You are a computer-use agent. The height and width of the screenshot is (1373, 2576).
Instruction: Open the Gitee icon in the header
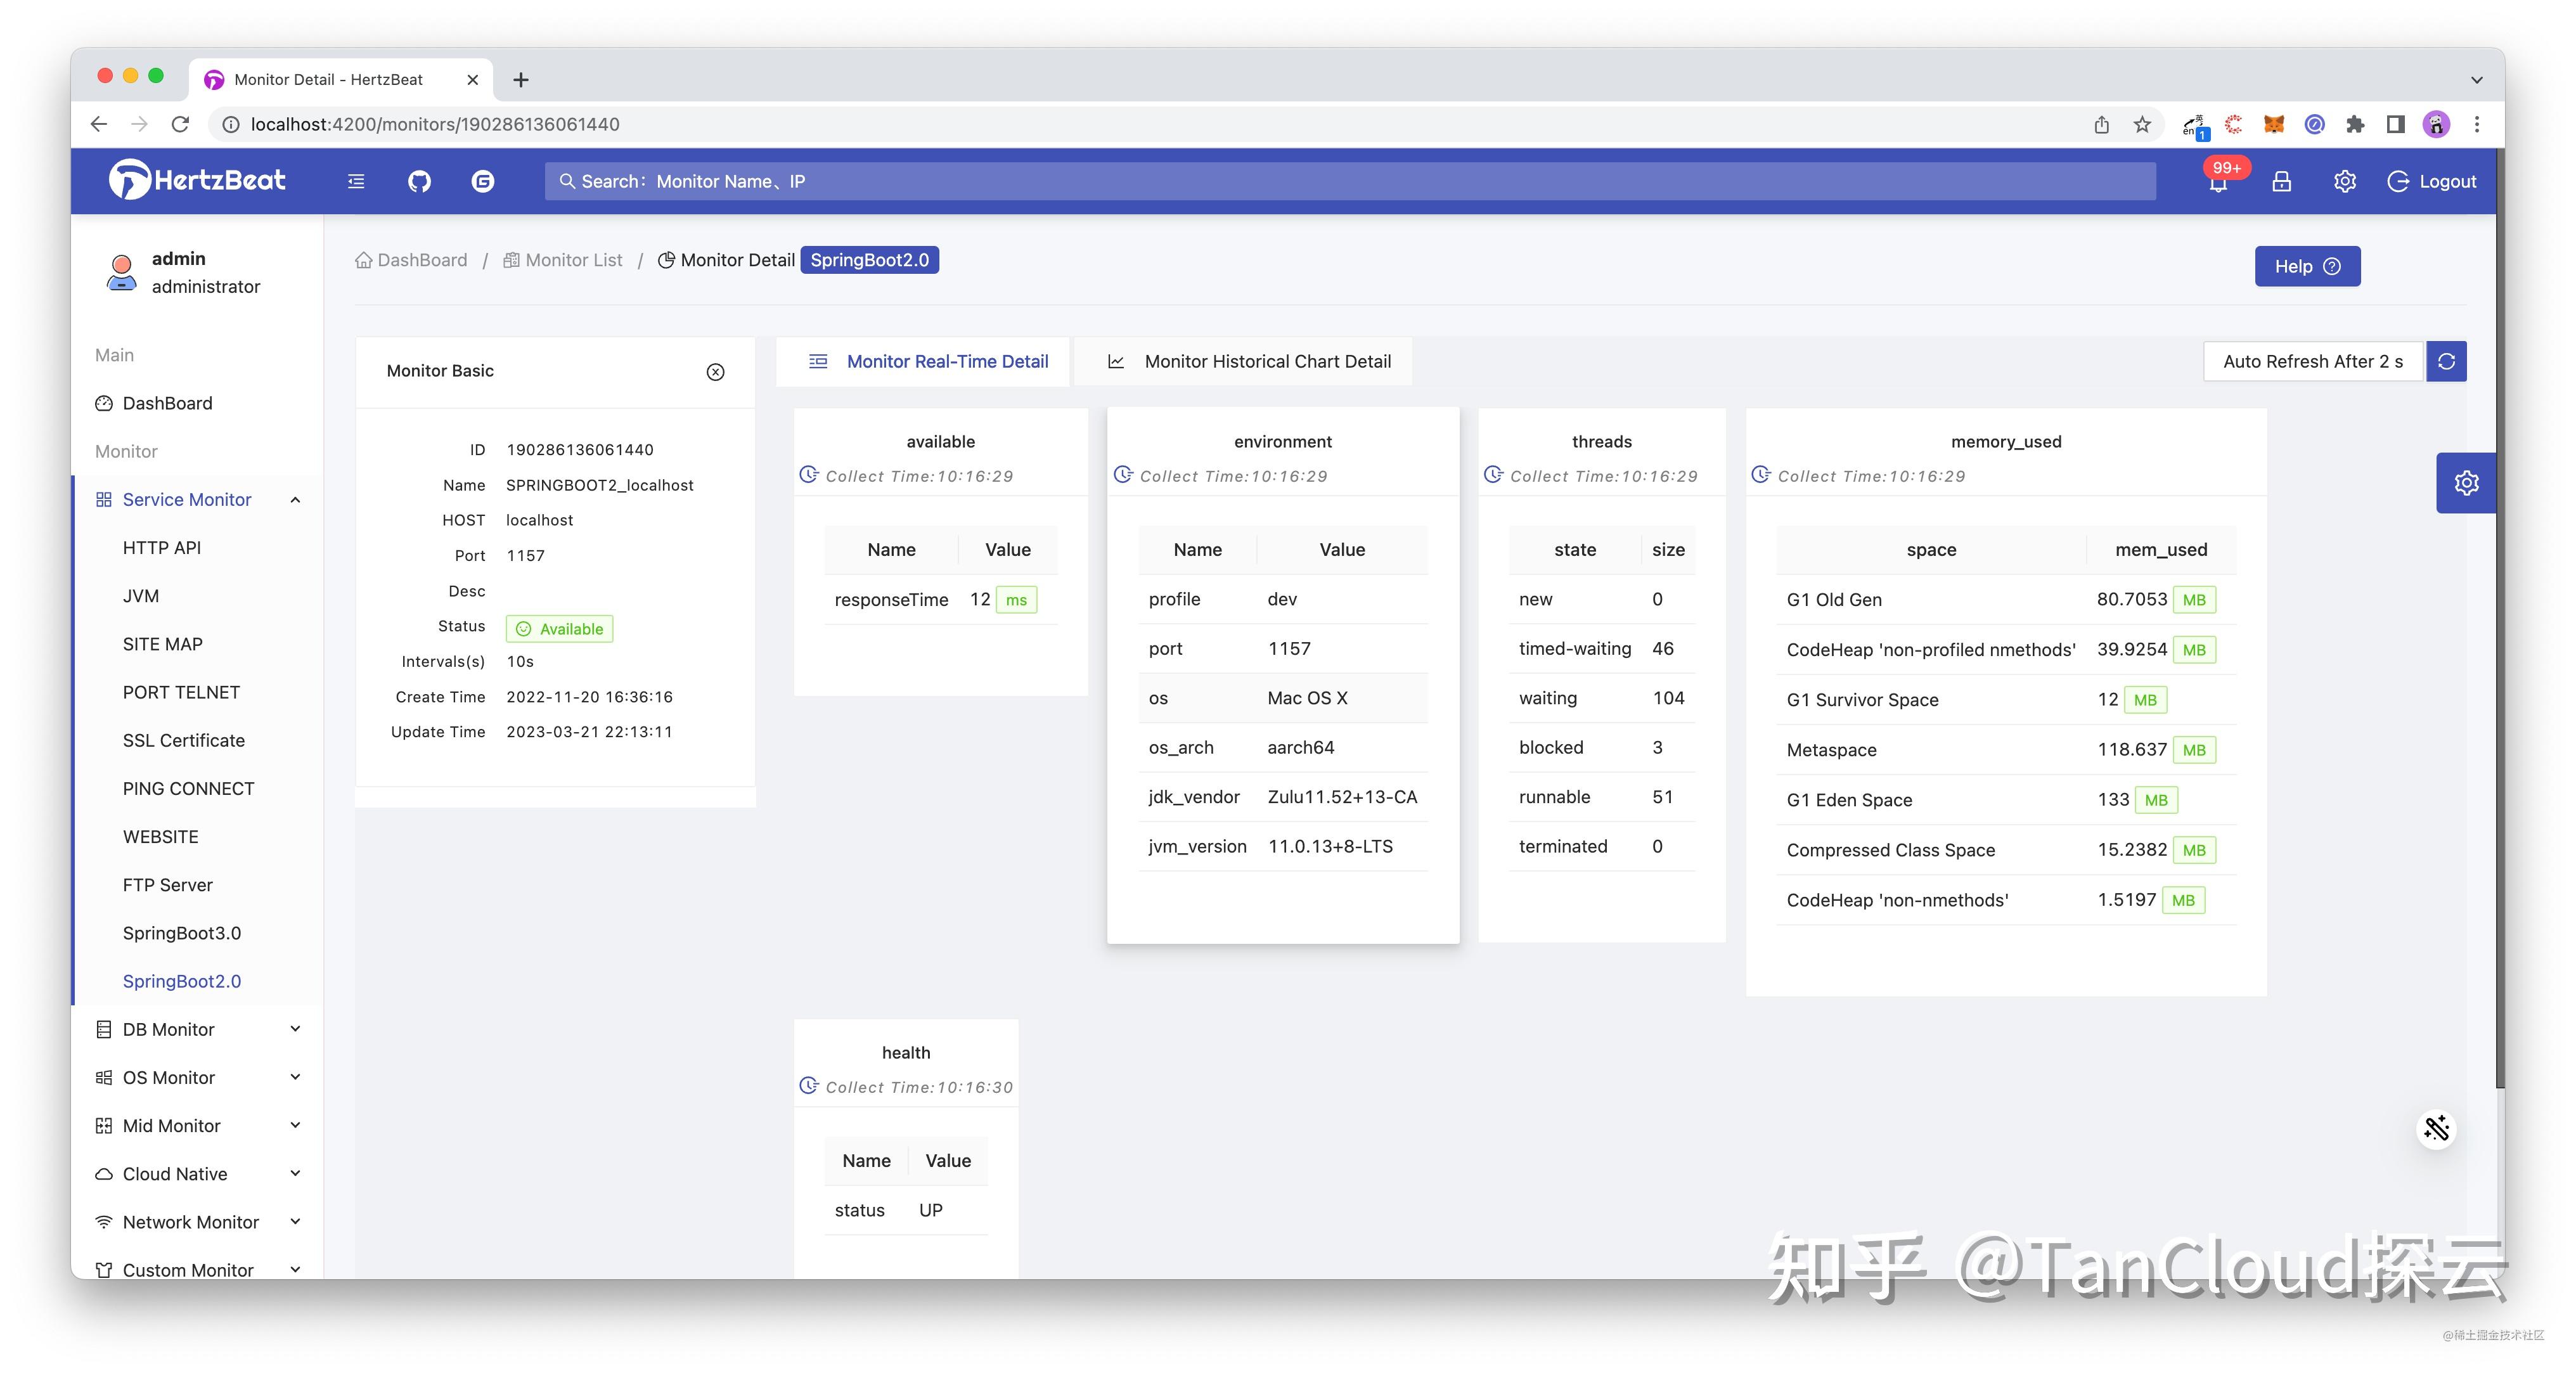click(484, 181)
